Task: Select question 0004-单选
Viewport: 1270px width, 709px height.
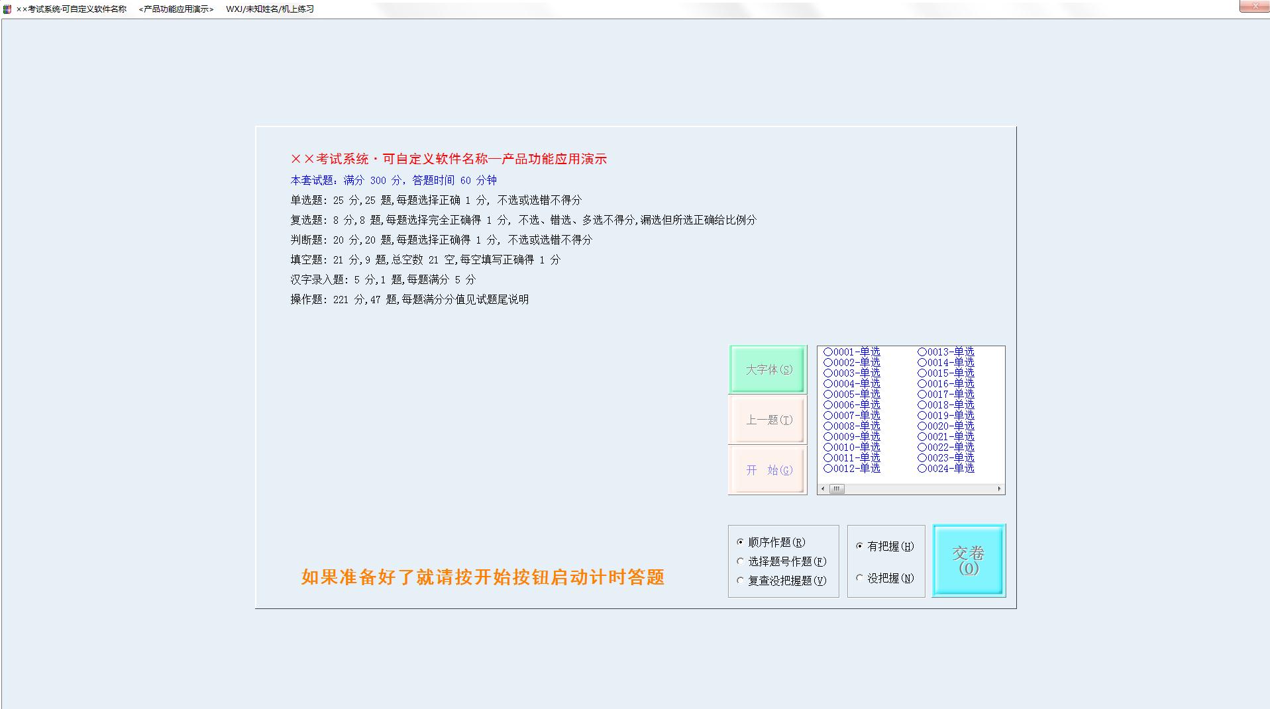Action: (x=852, y=383)
